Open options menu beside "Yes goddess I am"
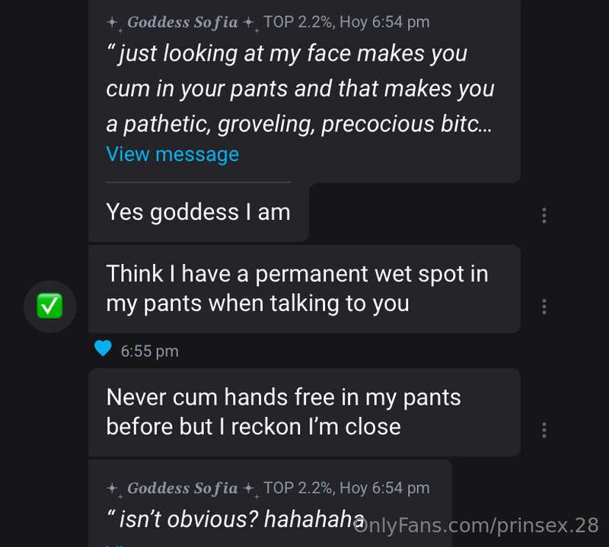Viewport: 609px width, 547px height. coord(544,215)
